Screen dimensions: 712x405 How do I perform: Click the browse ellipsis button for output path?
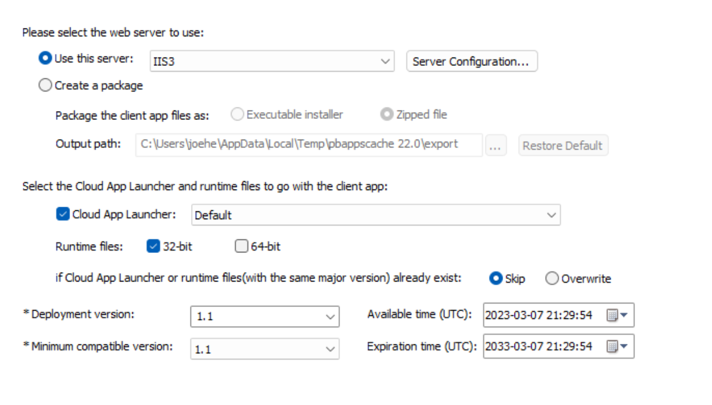click(x=495, y=145)
